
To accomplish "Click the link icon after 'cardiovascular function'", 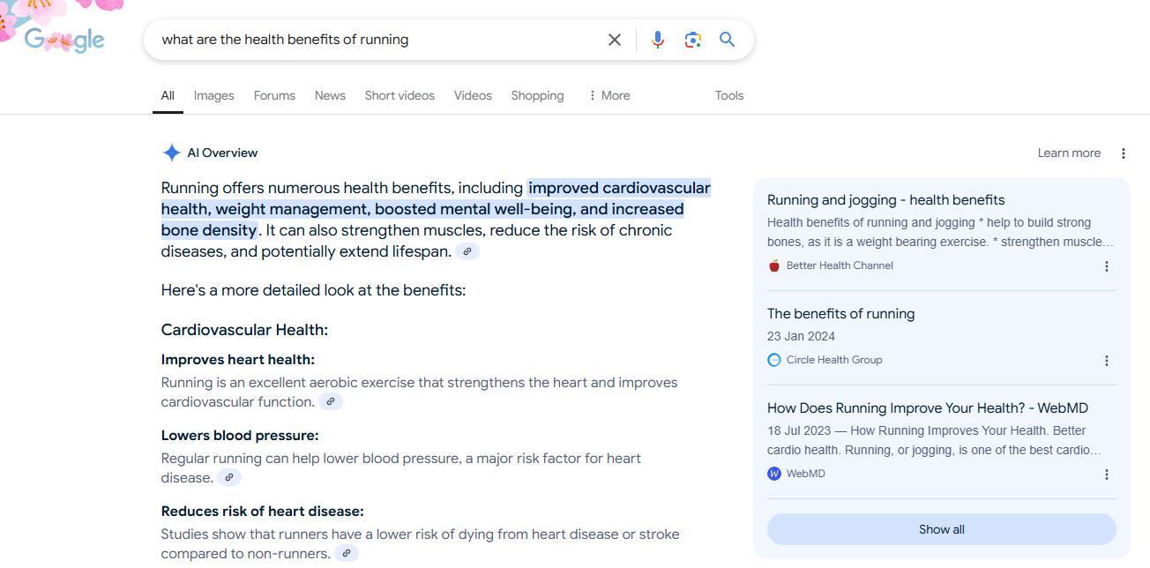I will pos(331,402).
